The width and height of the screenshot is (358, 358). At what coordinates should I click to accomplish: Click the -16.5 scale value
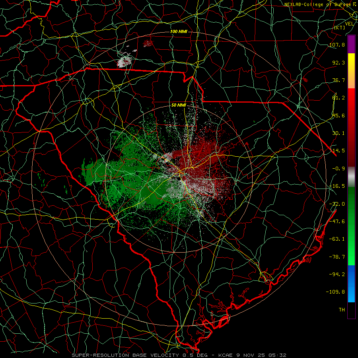337,186
